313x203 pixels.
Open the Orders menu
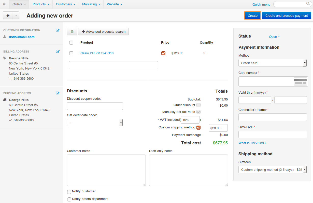click(x=19, y=4)
